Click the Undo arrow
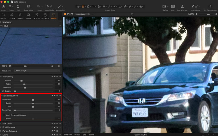 (47, 6)
